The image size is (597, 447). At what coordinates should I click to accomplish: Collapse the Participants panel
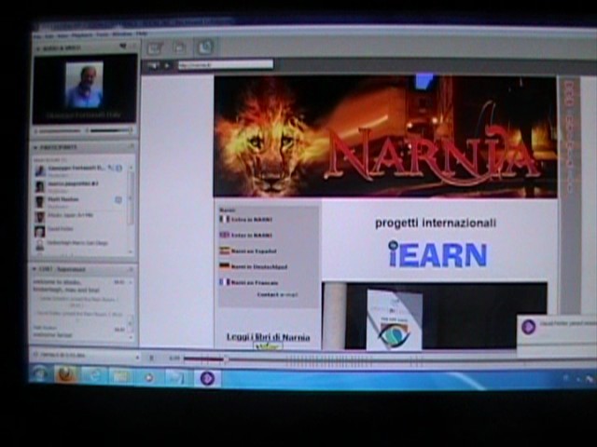point(35,147)
